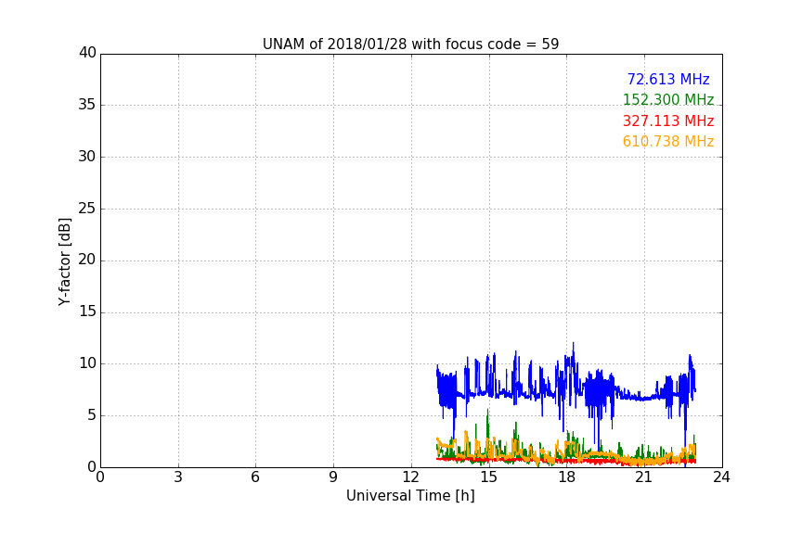Click the 15 tick on the Y-factor axis
The width and height of the screenshot is (802, 534).
[x=87, y=312]
